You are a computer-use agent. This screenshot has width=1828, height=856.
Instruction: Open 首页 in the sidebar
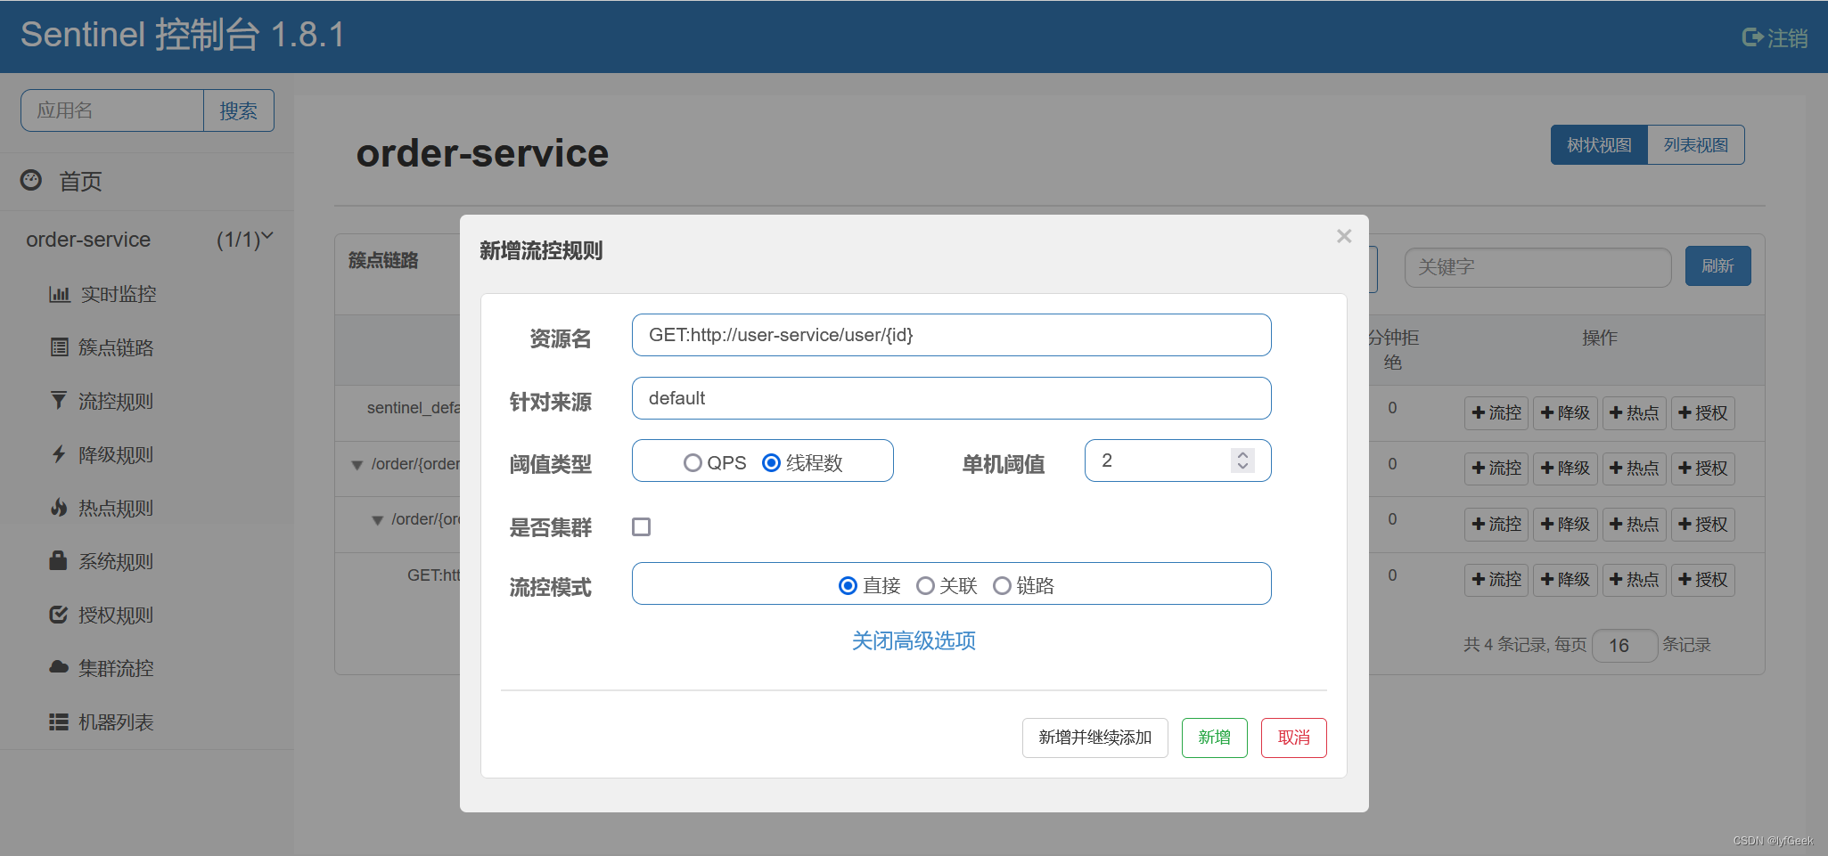click(x=80, y=181)
